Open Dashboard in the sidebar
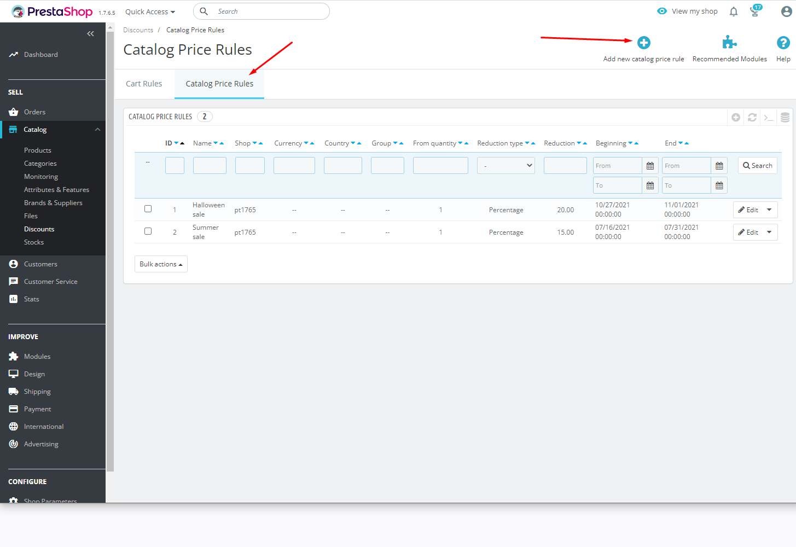The height and width of the screenshot is (547, 796). [x=41, y=55]
